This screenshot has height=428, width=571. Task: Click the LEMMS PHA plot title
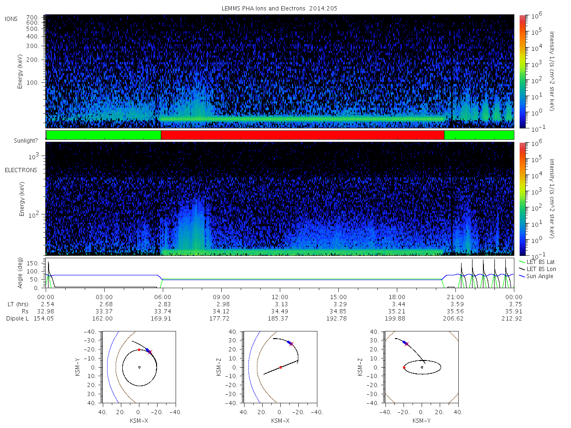pyautogui.click(x=280, y=8)
